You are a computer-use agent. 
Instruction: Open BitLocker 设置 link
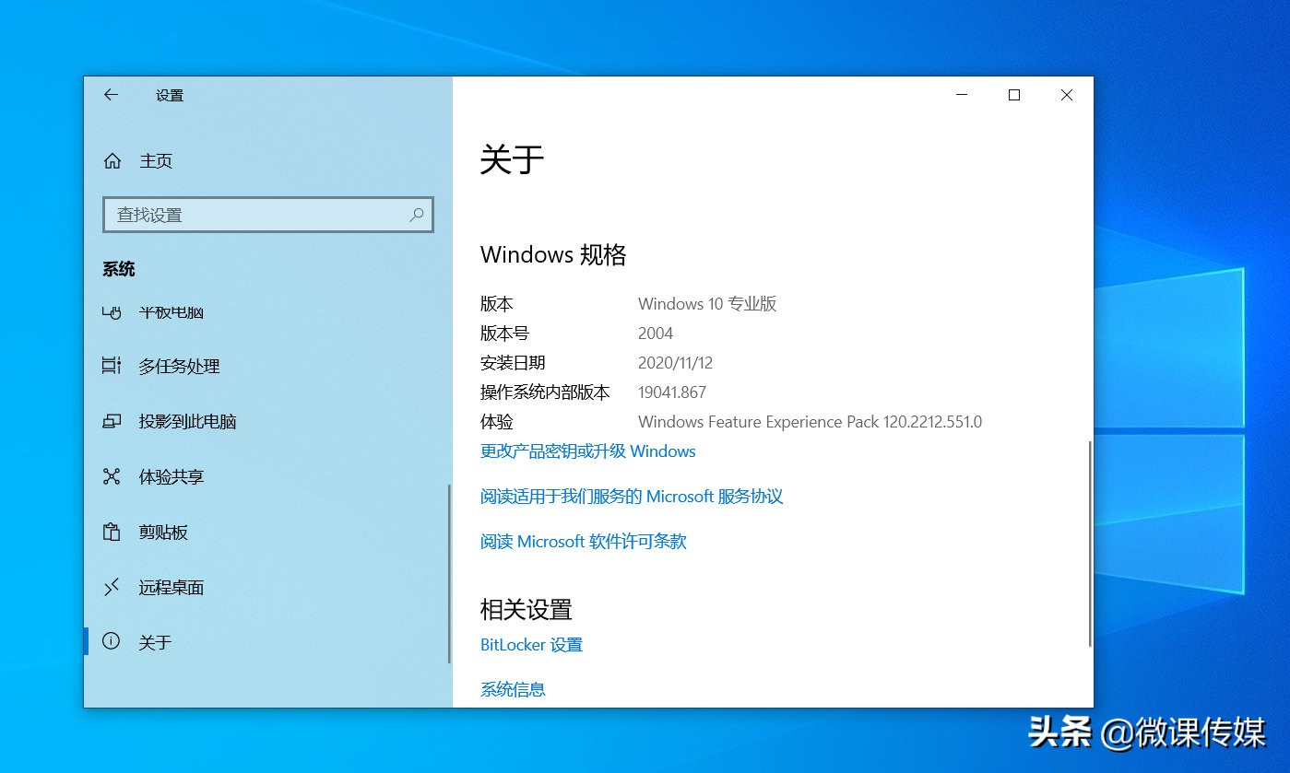pos(531,645)
